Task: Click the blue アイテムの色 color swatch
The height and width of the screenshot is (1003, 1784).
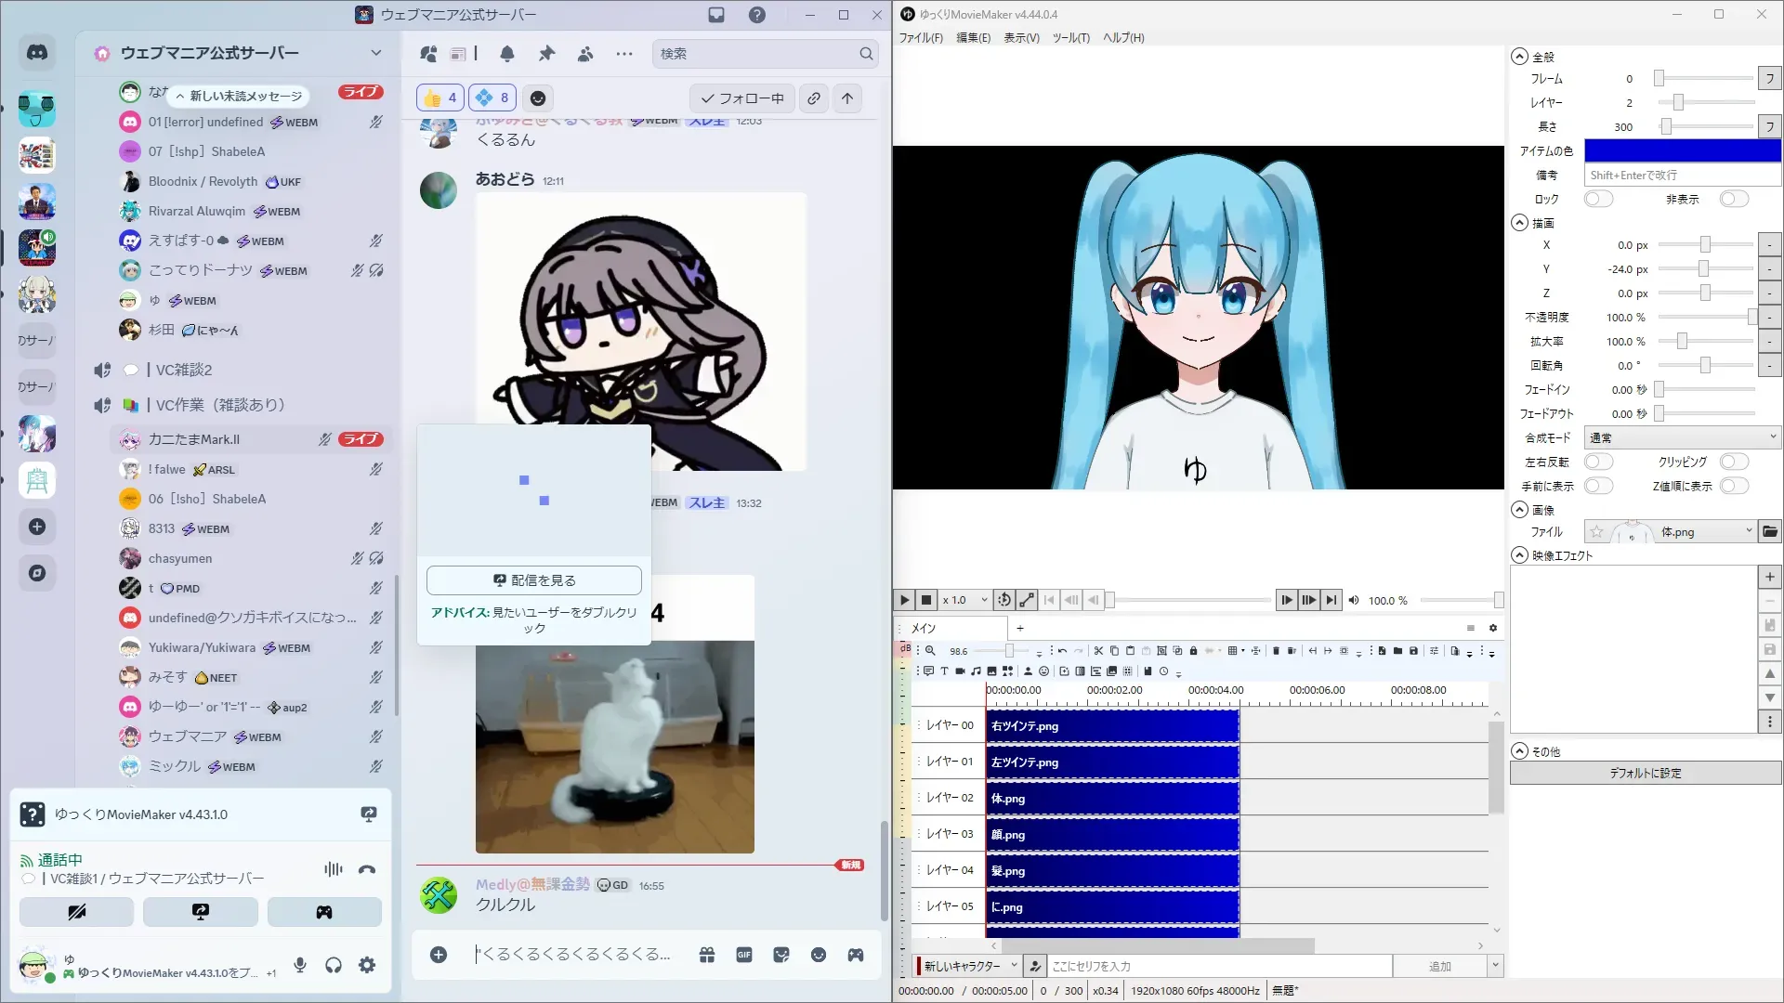Action: coord(1682,150)
